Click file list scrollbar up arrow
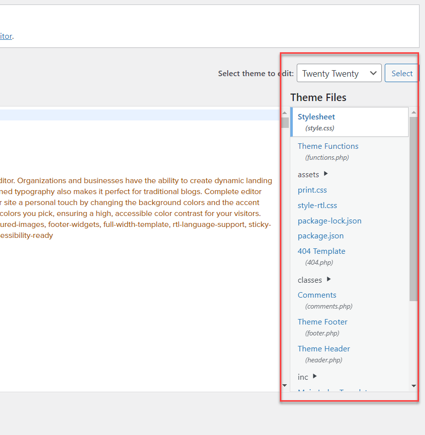Viewport: 425px width, 435px height. 414,112
